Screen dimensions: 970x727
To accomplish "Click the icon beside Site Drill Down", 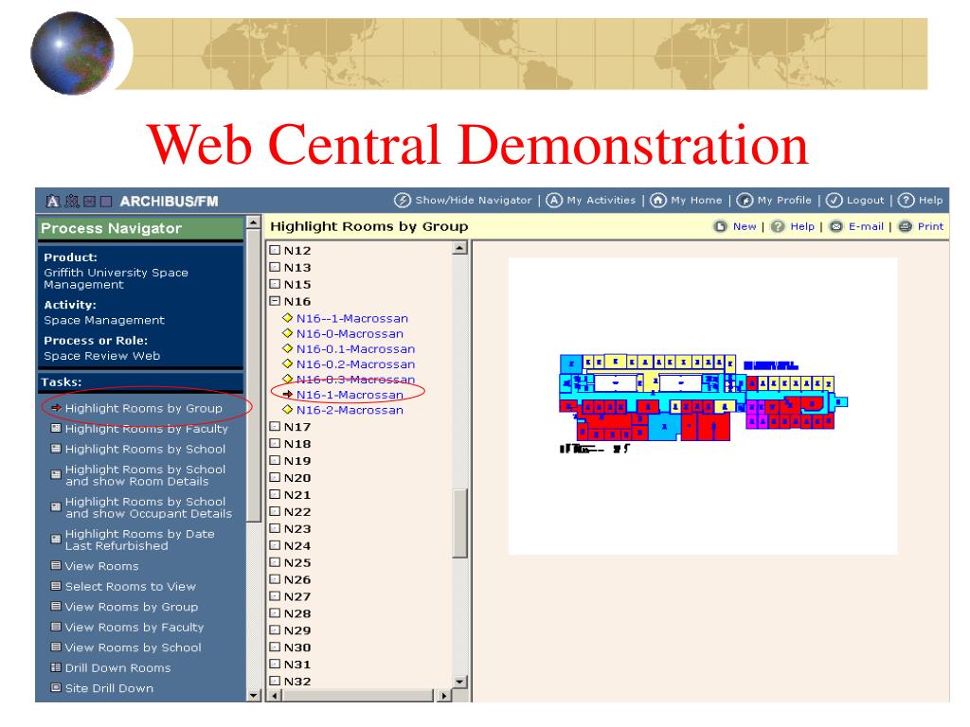I will (56, 688).
